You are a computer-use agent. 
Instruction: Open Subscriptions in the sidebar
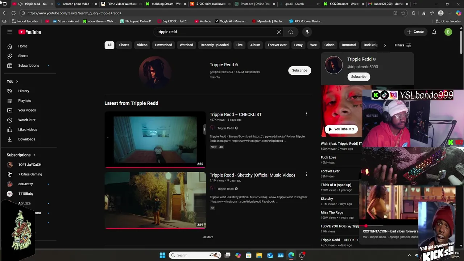click(x=28, y=66)
